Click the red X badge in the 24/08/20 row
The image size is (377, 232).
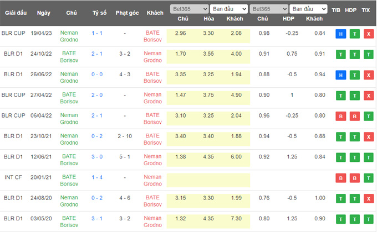[368, 198]
